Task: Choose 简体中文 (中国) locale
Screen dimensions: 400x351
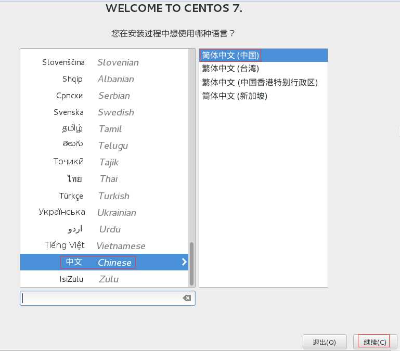Action: click(x=263, y=55)
